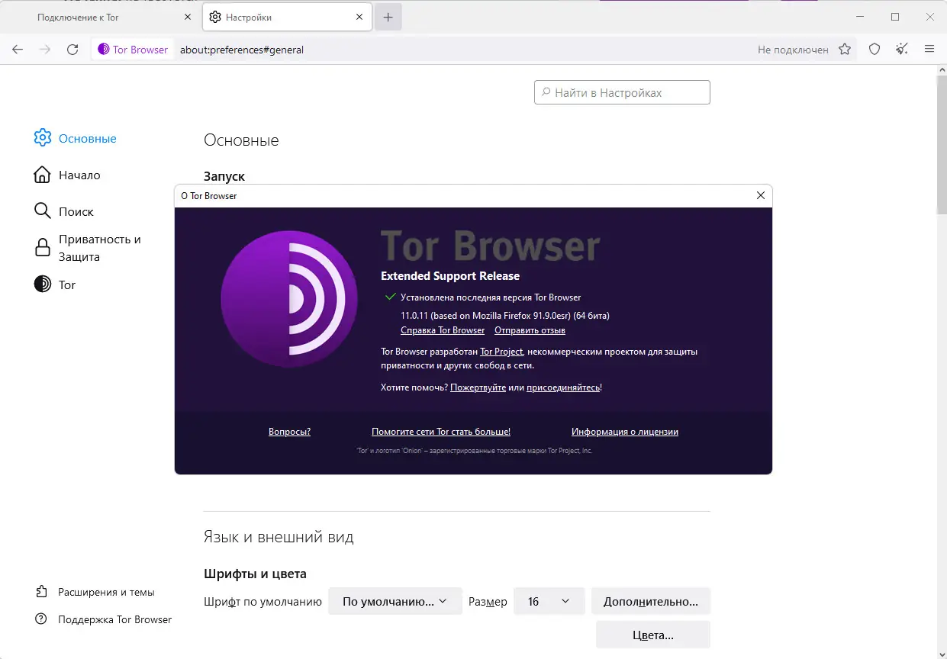Select the Настройки tab
This screenshot has height=659, width=947.
[287, 17]
